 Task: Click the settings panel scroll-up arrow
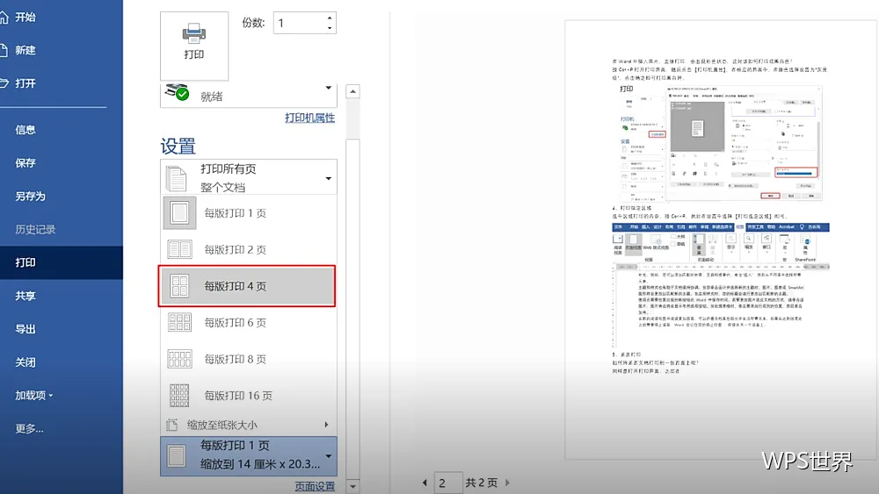352,91
